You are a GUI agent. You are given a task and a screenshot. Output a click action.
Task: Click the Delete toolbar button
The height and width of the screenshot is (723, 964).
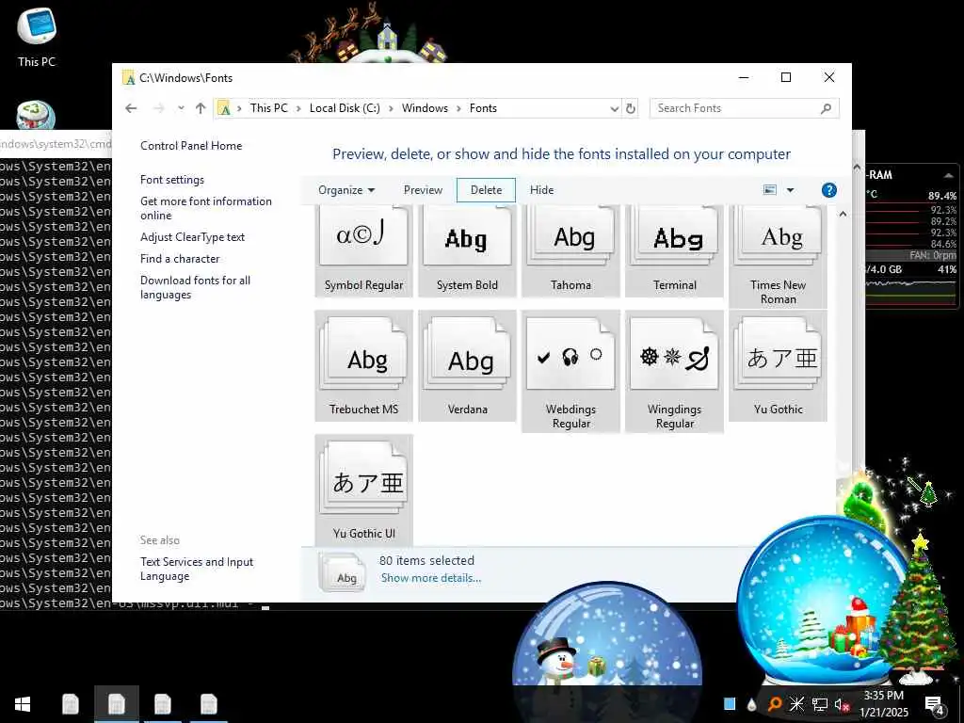pyautogui.click(x=487, y=190)
